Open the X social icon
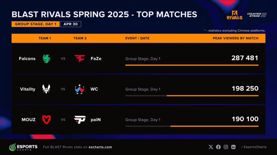This screenshot has height=155, width=277. (x=211, y=147)
